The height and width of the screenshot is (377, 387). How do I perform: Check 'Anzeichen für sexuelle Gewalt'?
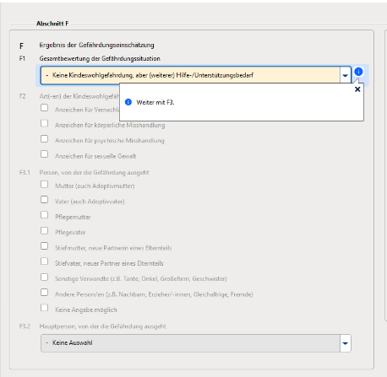(x=44, y=154)
